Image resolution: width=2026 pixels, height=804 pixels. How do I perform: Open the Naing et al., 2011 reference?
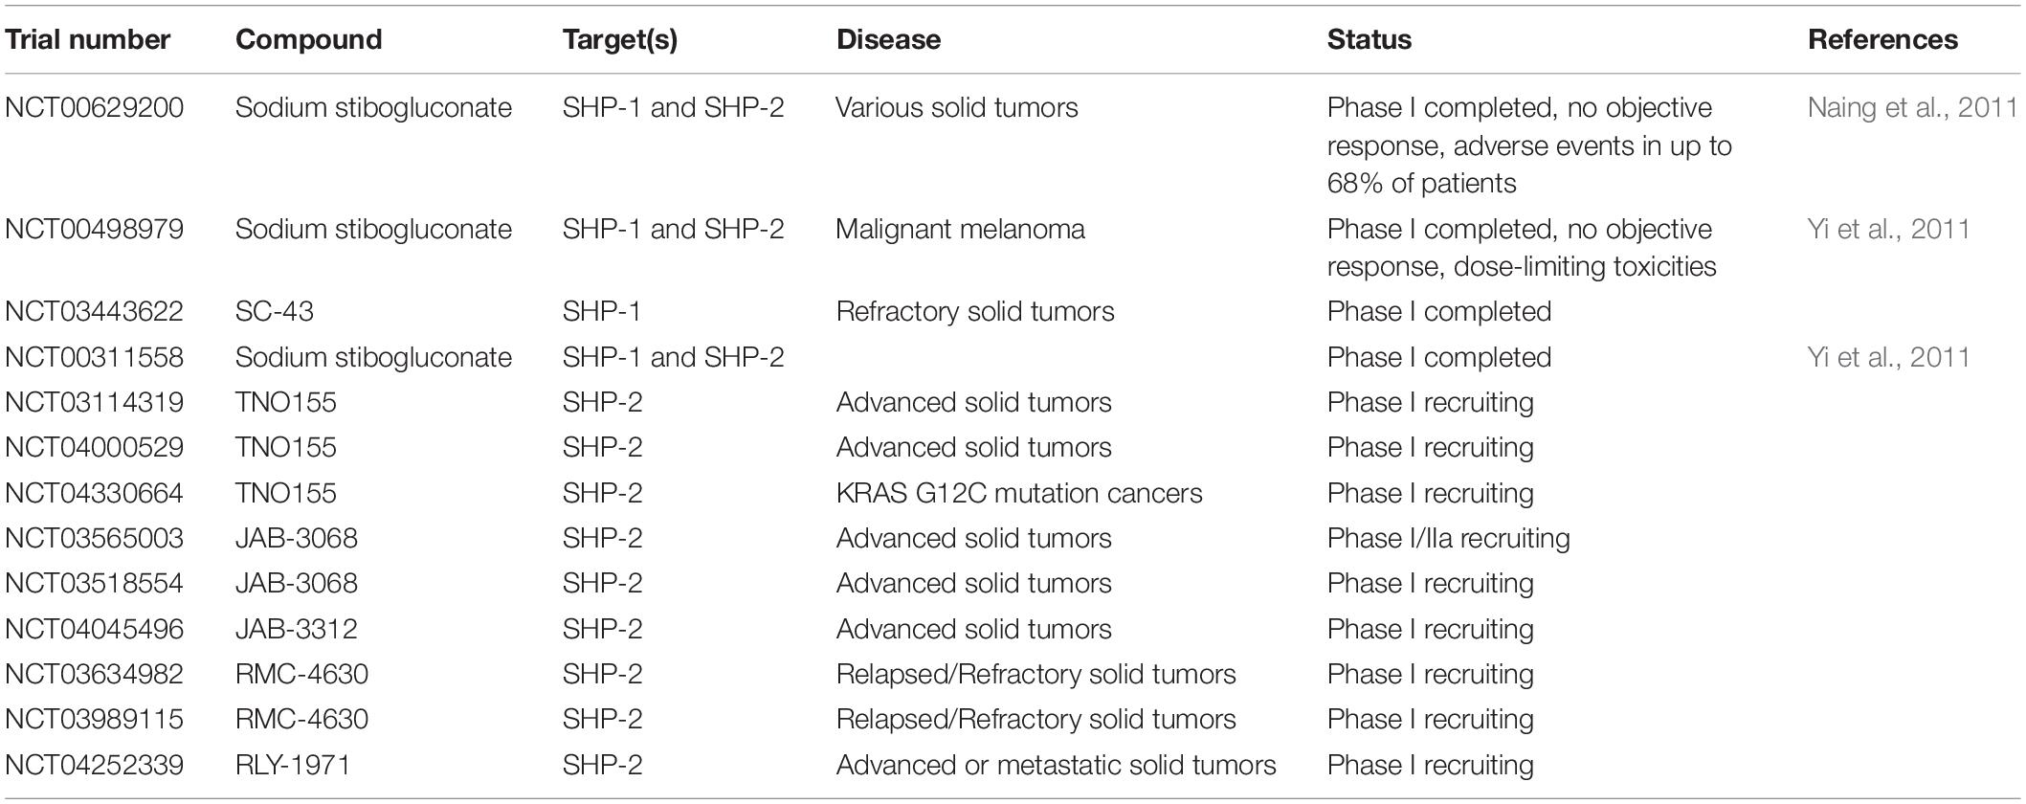coord(1912,107)
